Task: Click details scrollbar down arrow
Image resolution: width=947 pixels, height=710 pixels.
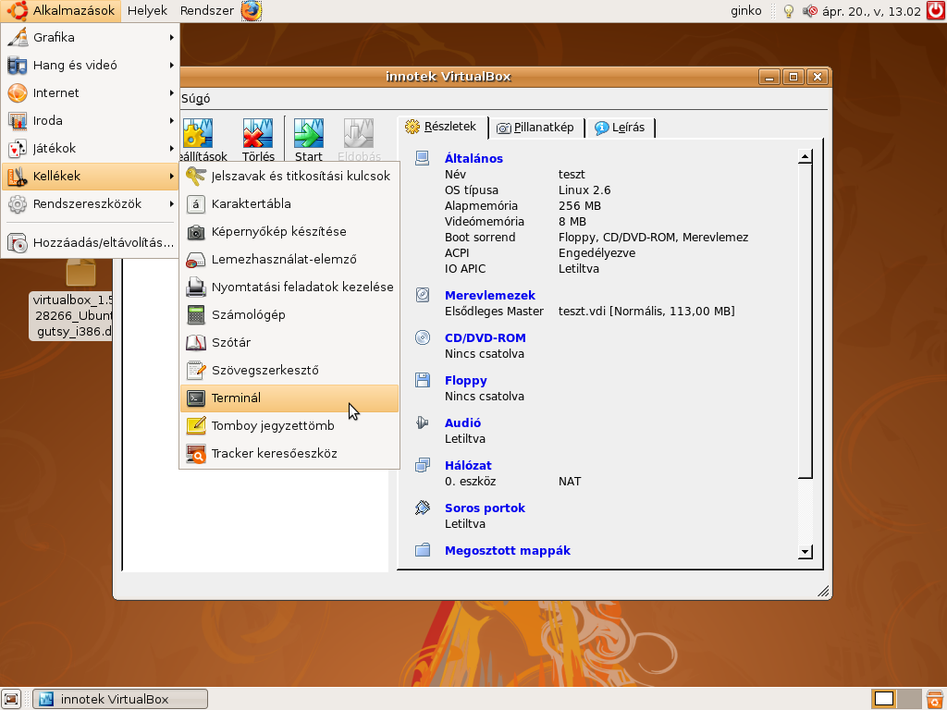Action: pos(805,551)
